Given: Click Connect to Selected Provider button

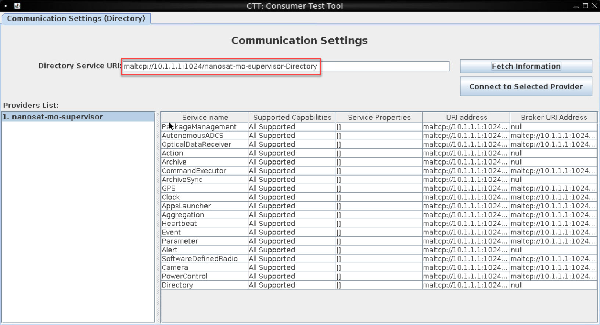Looking at the screenshot, I should tap(526, 86).
